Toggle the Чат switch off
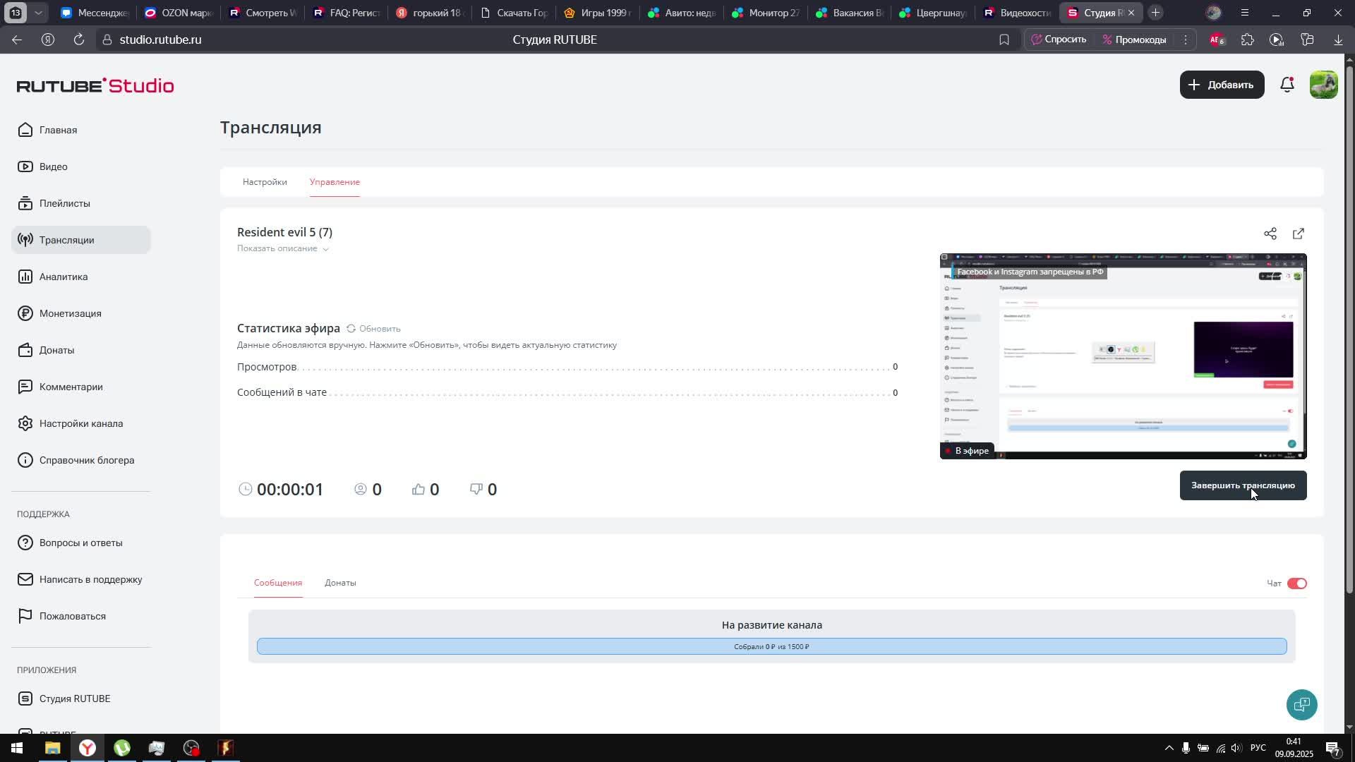 (1296, 583)
